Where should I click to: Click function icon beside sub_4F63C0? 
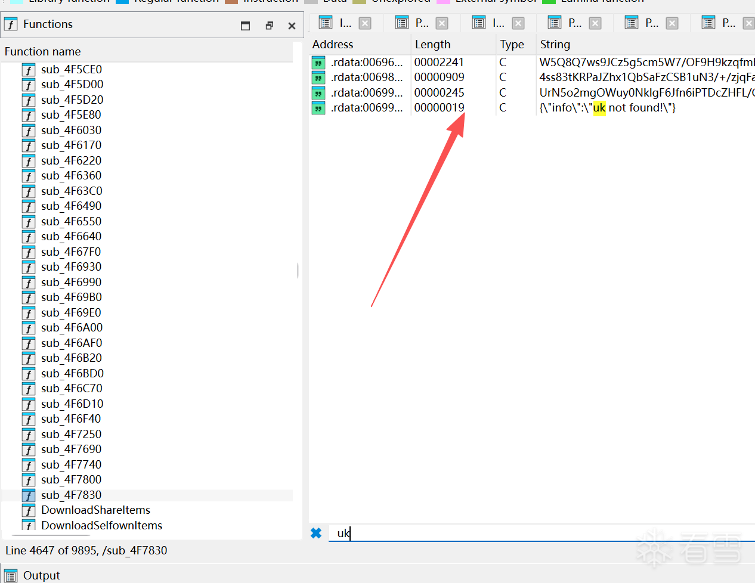29,191
